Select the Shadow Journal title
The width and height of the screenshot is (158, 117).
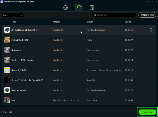pos(19,90)
